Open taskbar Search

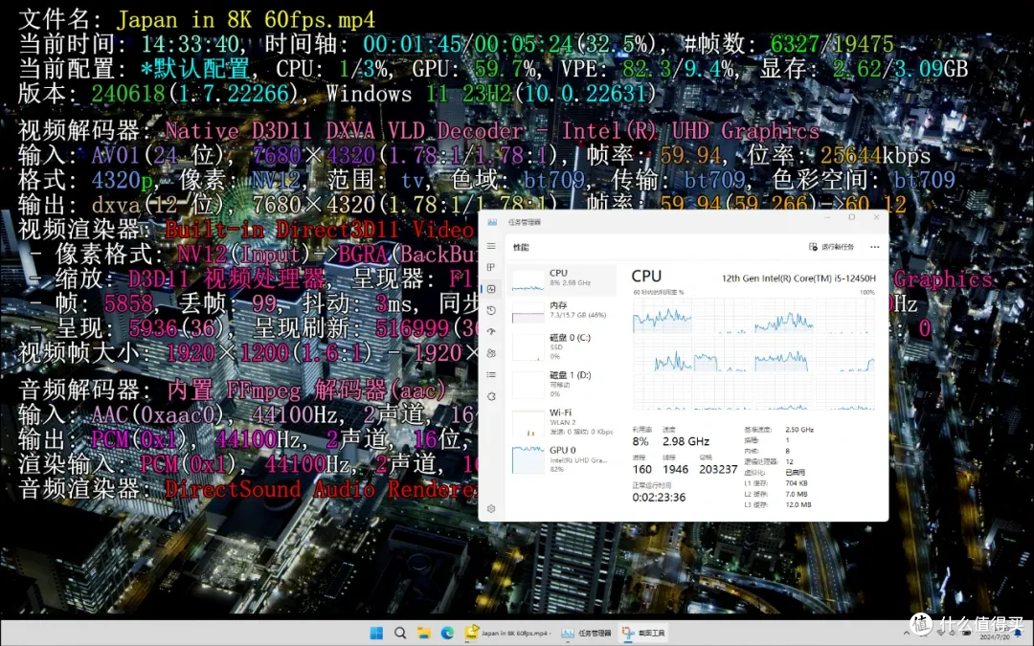pos(399,633)
